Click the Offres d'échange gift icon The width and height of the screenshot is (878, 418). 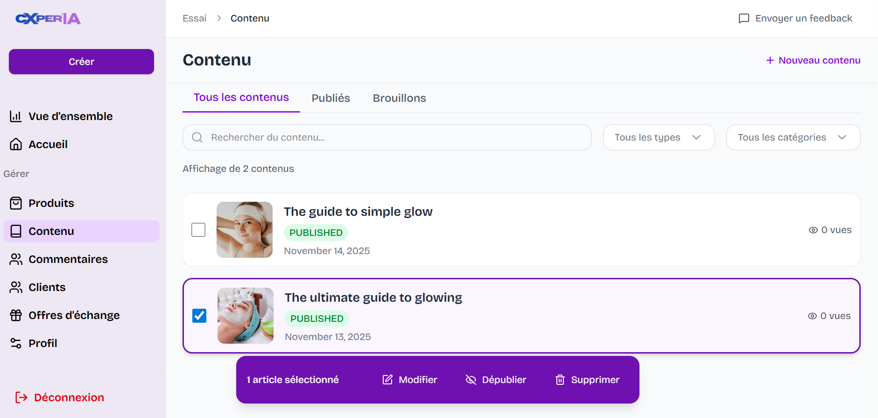tap(16, 315)
